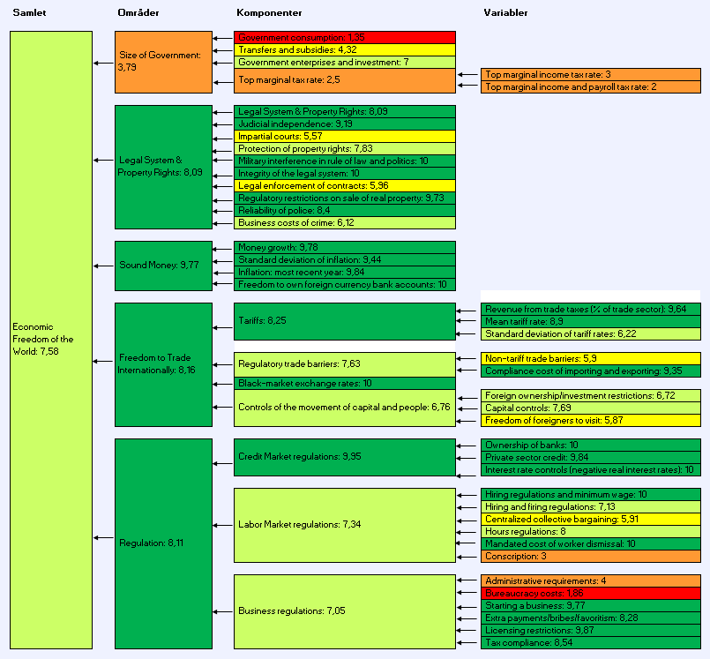710x659 pixels.
Task: Click the red Government consumption bar
Action: click(344, 38)
